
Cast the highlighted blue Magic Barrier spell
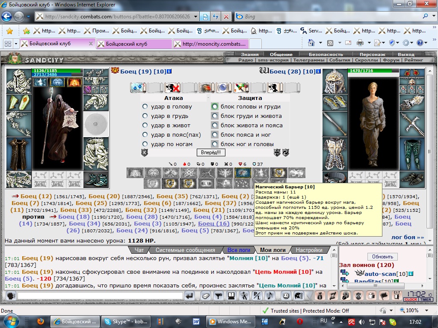click(x=243, y=173)
